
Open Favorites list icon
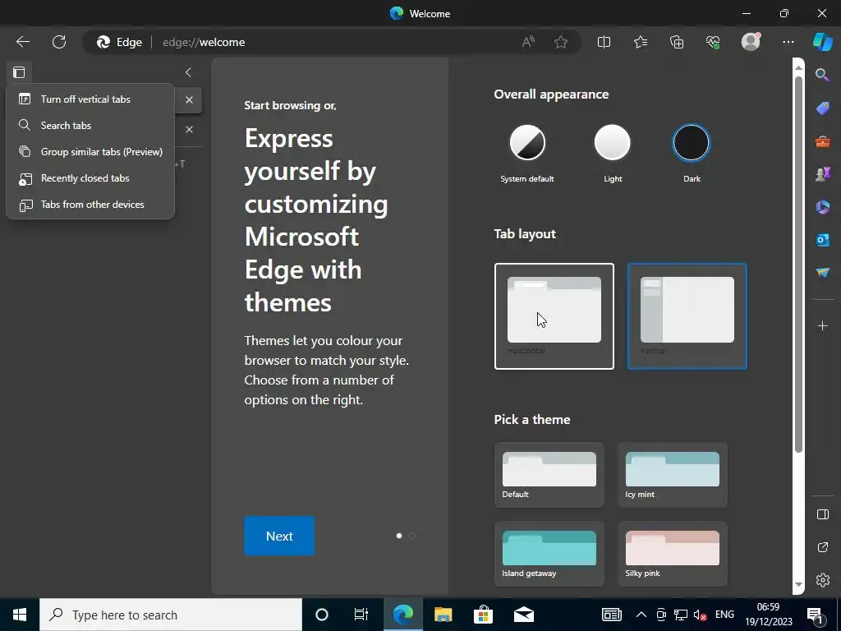641,42
